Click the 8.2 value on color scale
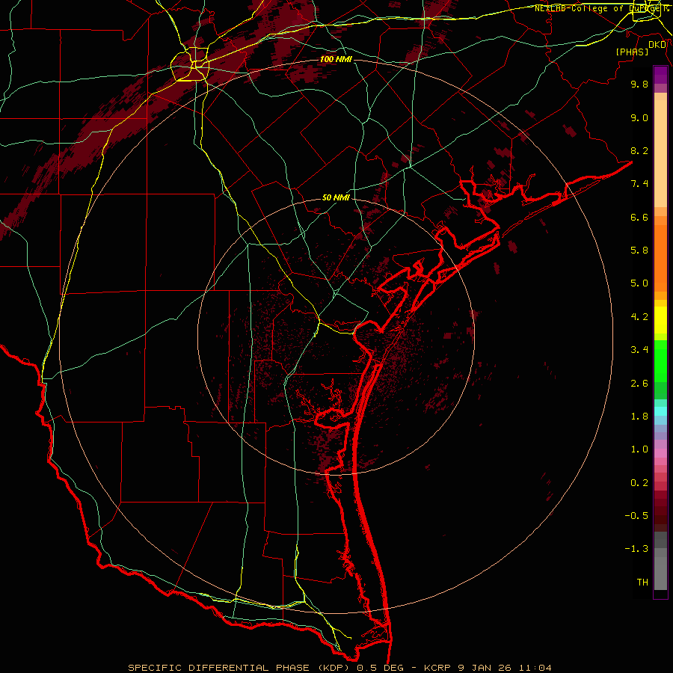This screenshot has height=673, width=673. click(639, 150)
